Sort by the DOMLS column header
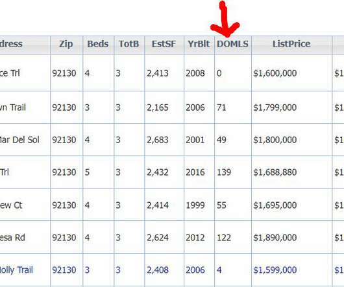This screenshot has height=287, width=344. pos(232,44)
